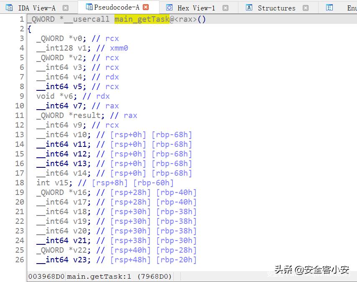357x282 pixels.
Task: Click the Enums tab icon
Action: (329, 8)
